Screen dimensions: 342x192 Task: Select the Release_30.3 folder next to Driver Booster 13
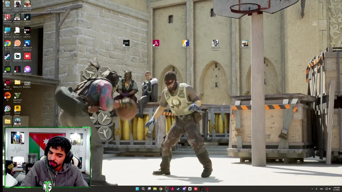point(17,84)
